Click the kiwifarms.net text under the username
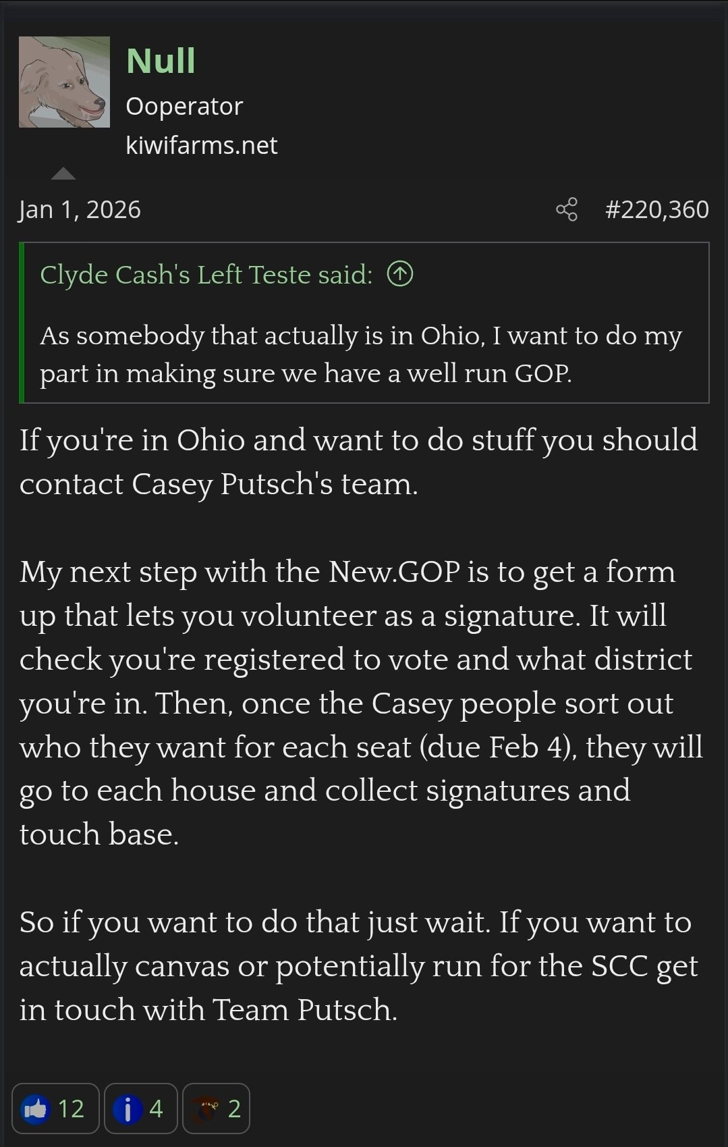Viewport: 728px width, 1147px height. point(202,145)
